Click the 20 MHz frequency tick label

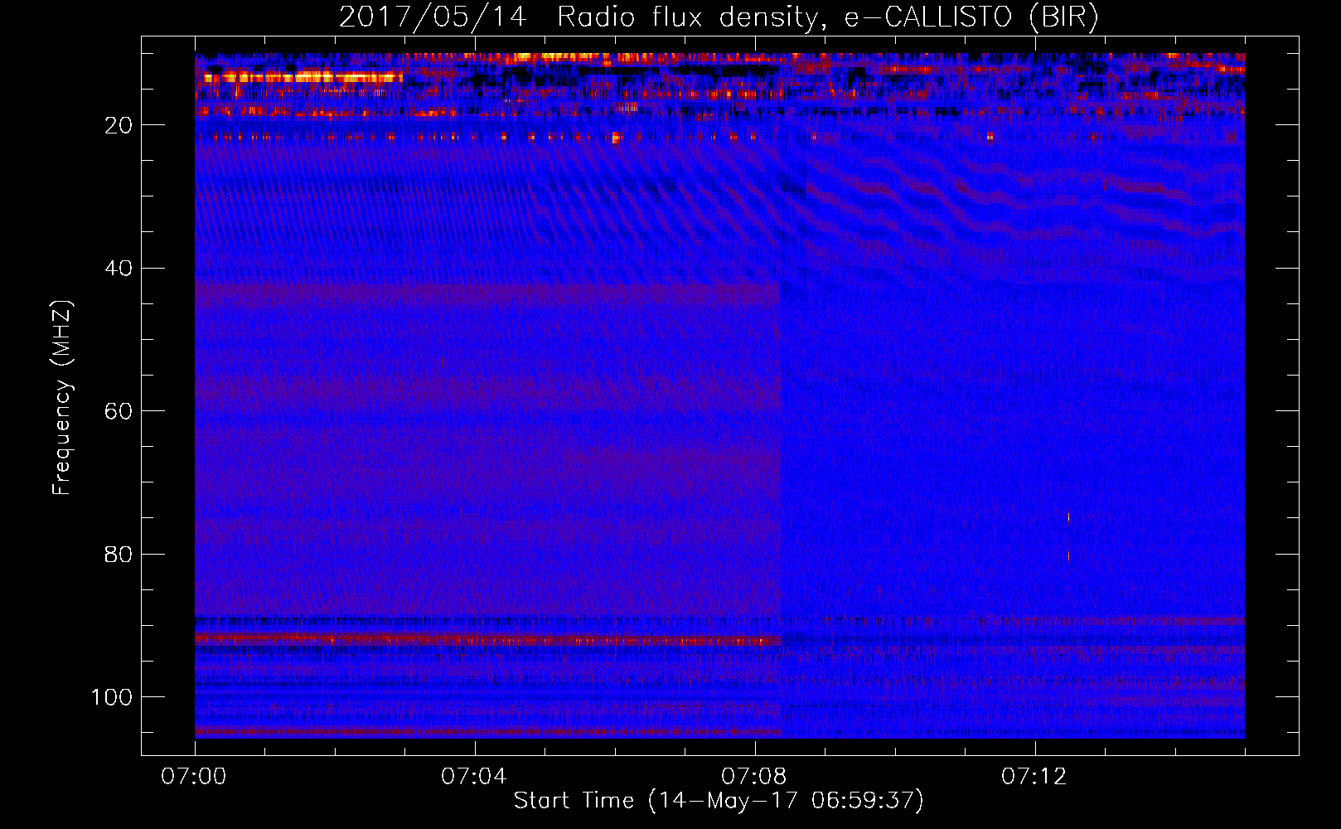pyautogui.click(x=119, y=125)
